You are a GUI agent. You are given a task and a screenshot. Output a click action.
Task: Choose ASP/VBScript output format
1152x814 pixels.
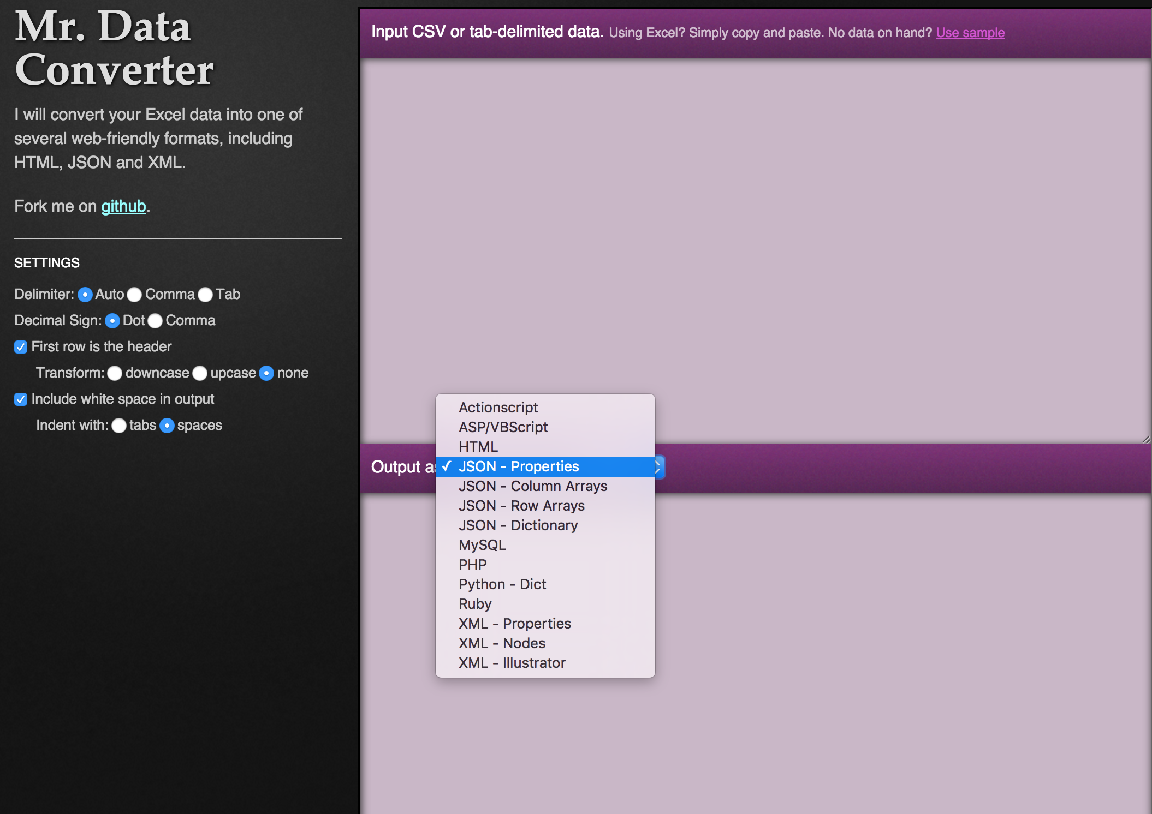click(545, 427)
